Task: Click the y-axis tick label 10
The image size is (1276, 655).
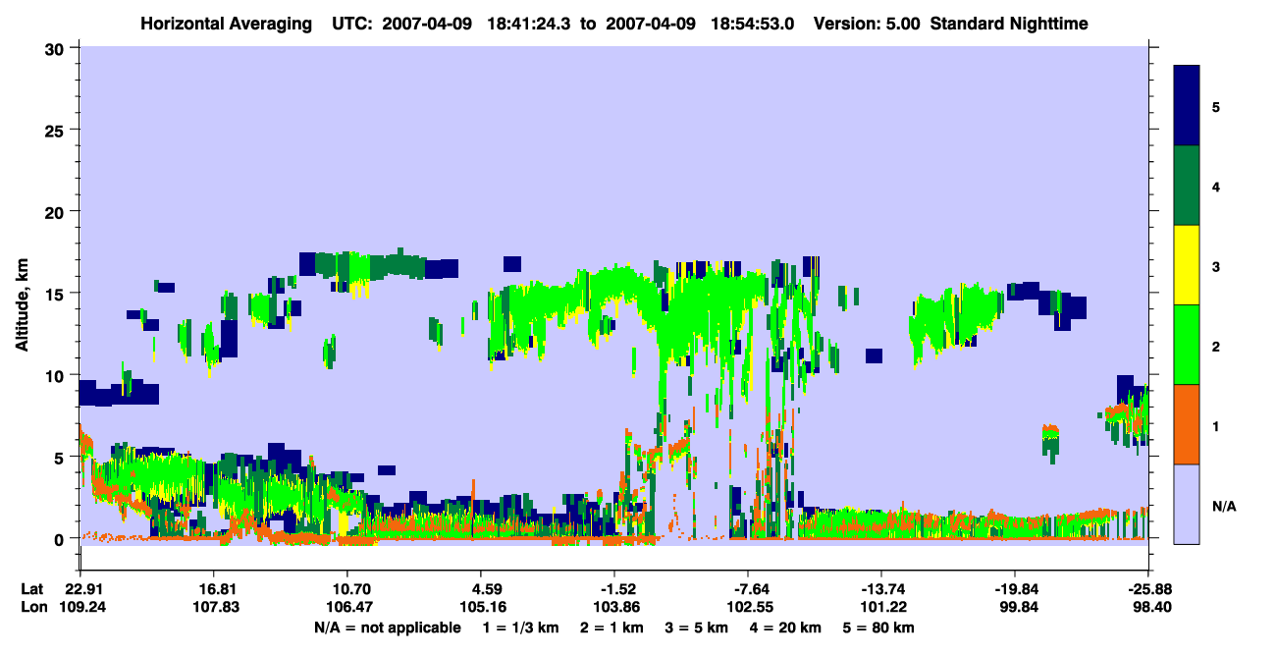Action: (57, 375)
